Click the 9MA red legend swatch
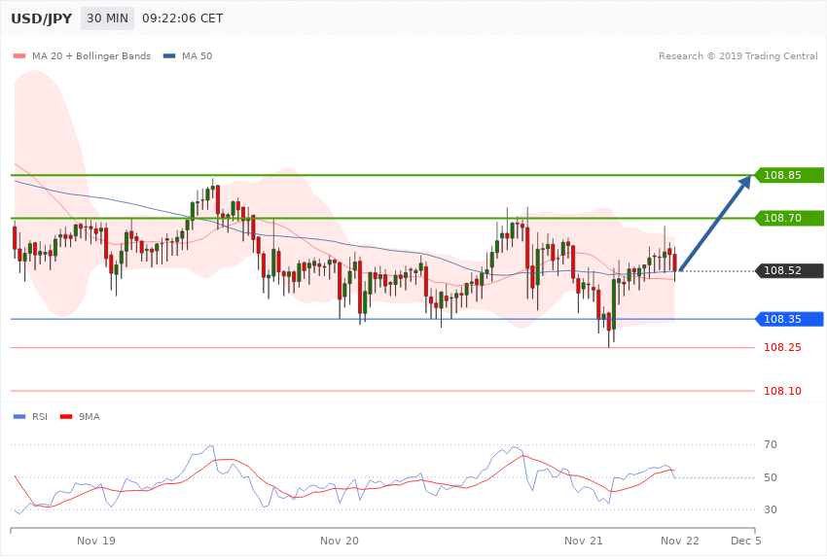 click(x=66, y=417)
